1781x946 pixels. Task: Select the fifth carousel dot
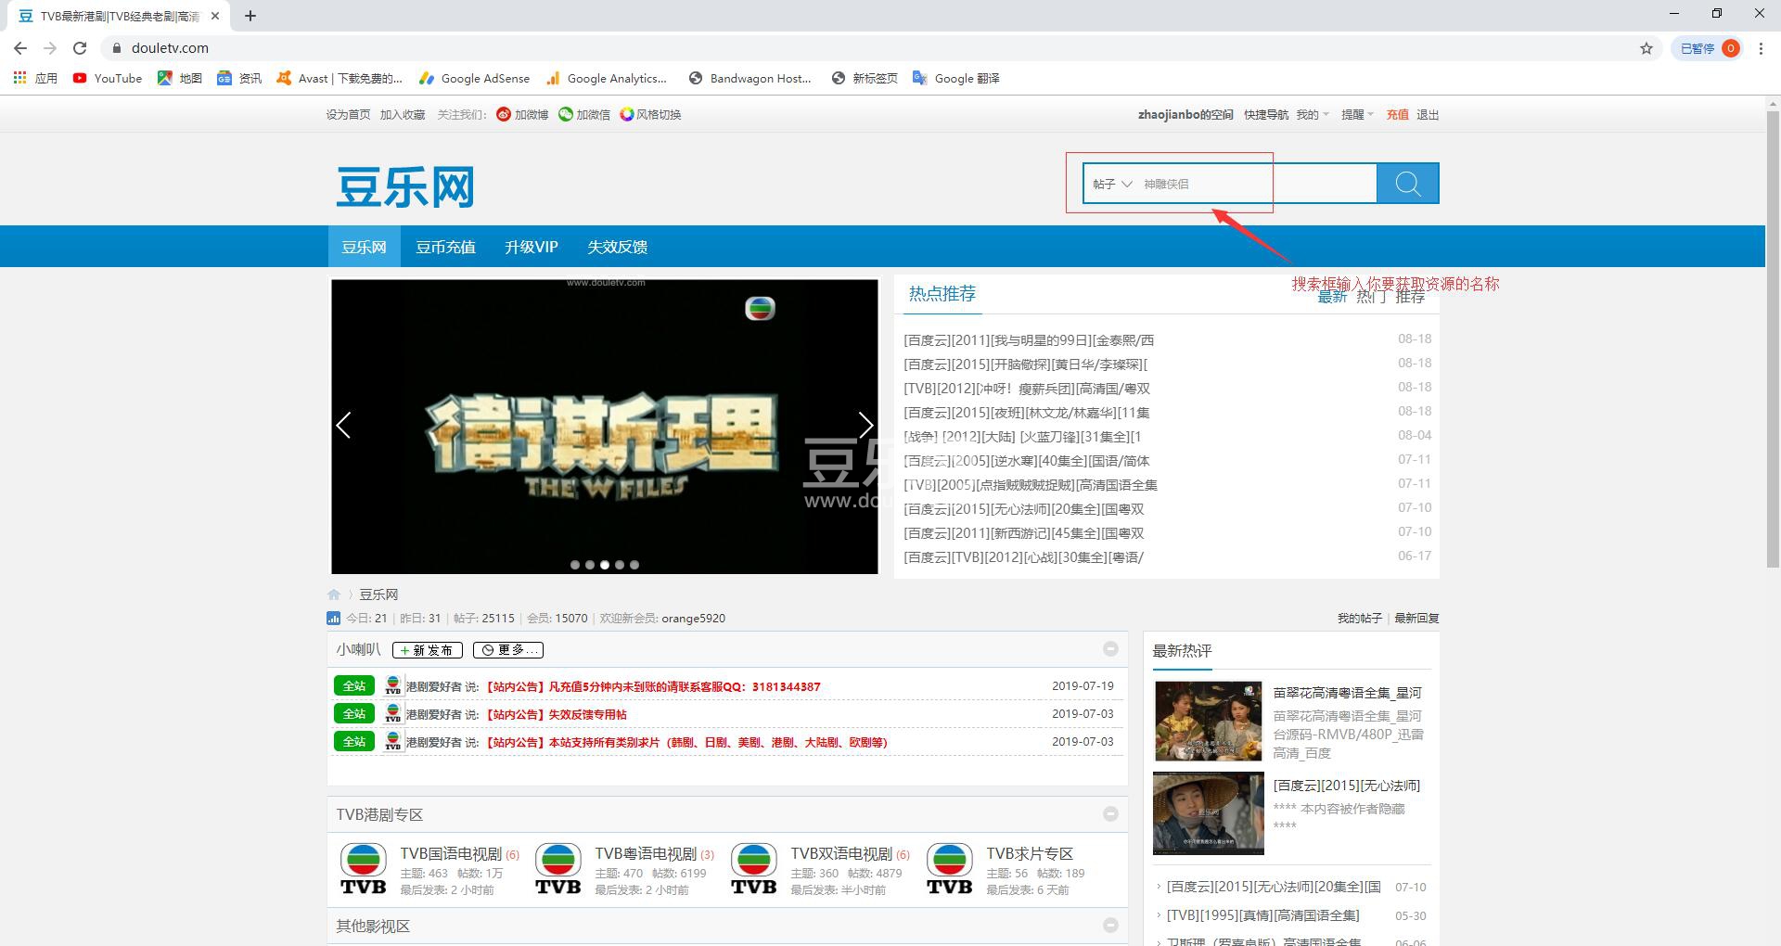pyautogui.click(x=634, y=565)
